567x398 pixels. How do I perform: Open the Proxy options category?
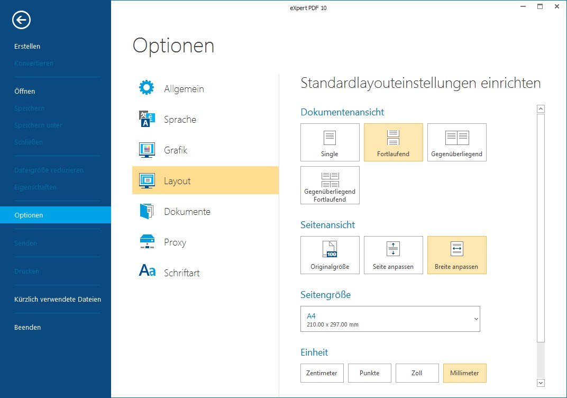(x=205, y=242)
